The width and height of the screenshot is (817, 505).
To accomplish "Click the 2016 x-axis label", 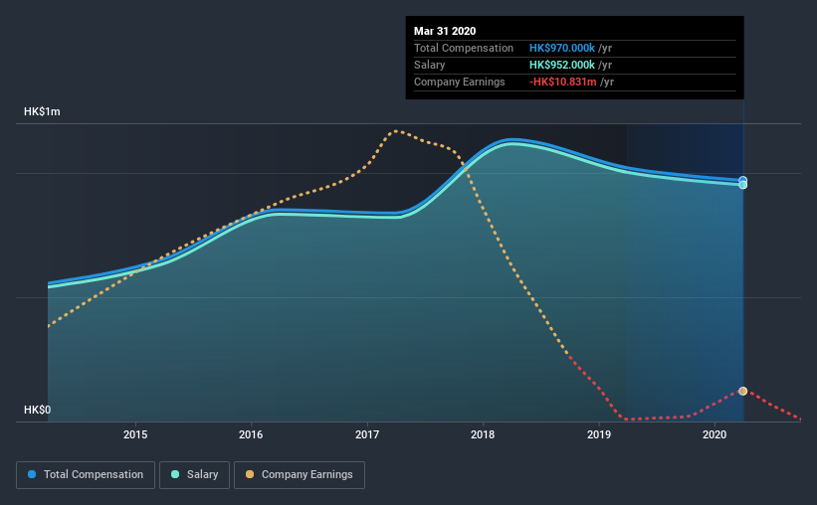I will (x=251, y=434).
